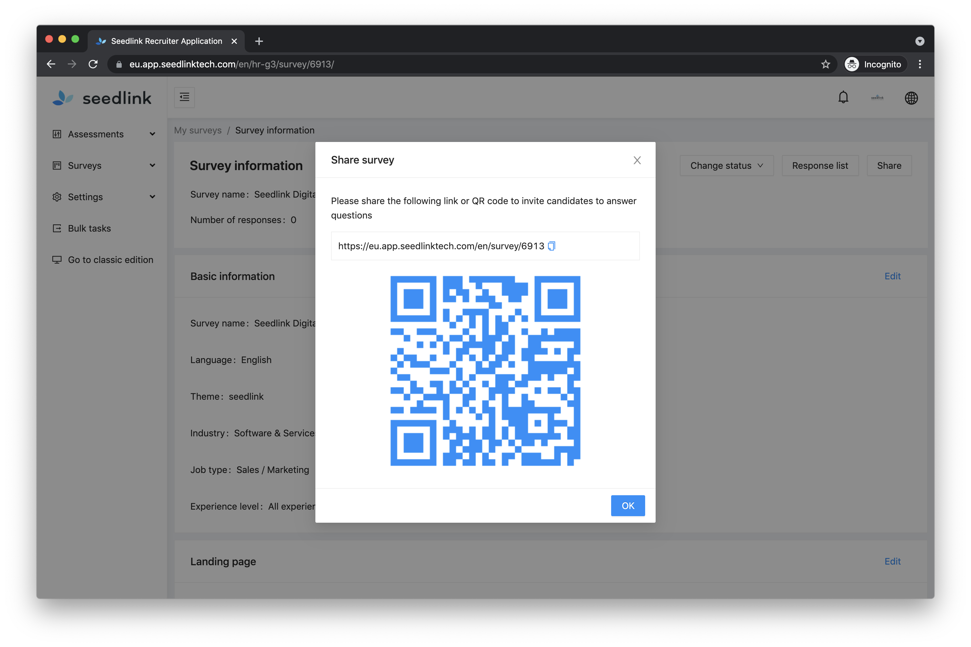Viewport: 971px width, 647px height.
Task: Close the Seedlink Recruiter Application tab
Action: pyautogui.click(x=234, y=41)
